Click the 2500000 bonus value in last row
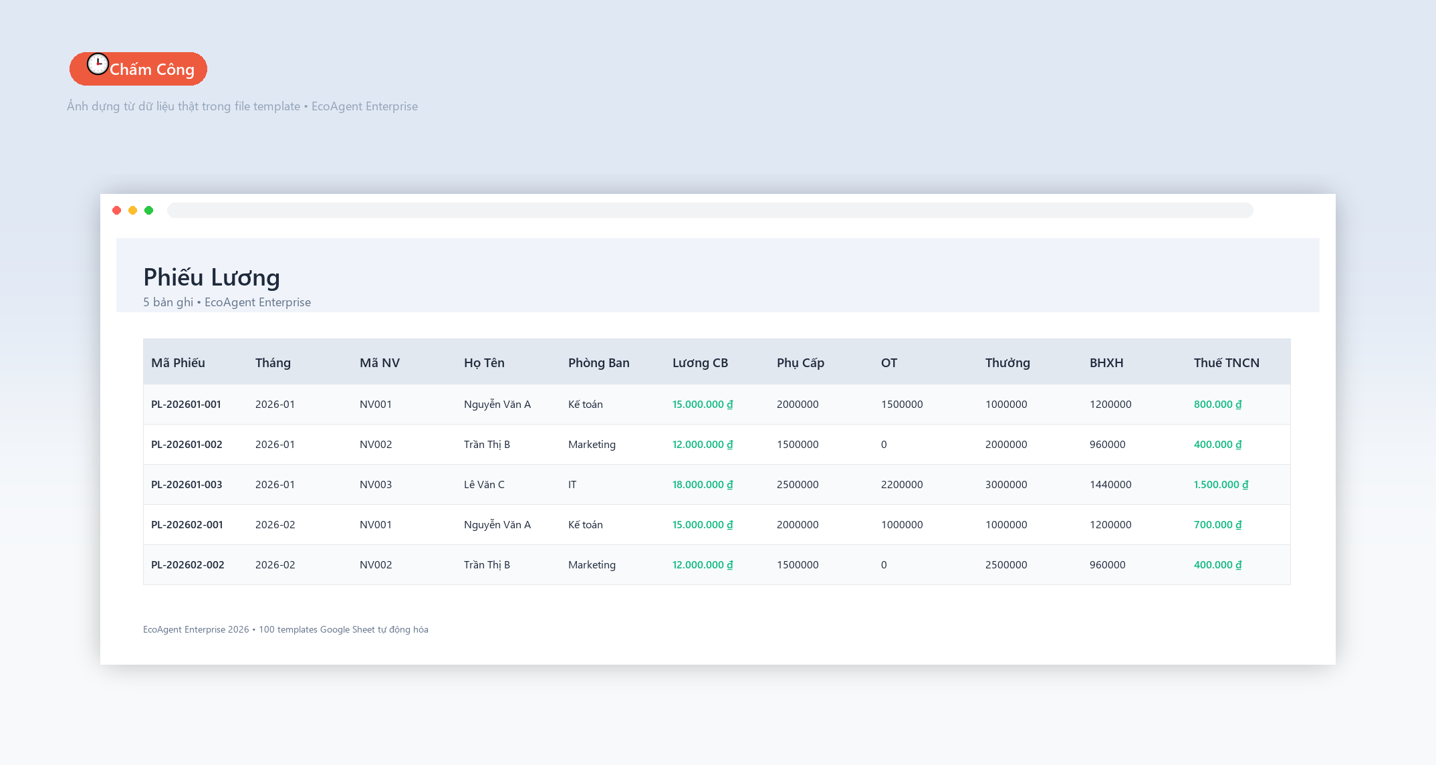1436x765 pixels. coord(1006,564)
